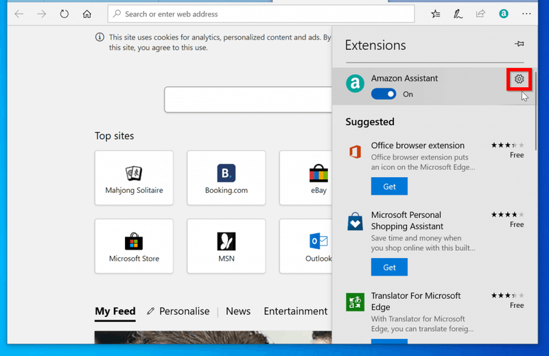Click the Amazon Assistant toolbar icon
549x356 pixels.
tap(504, 14)
